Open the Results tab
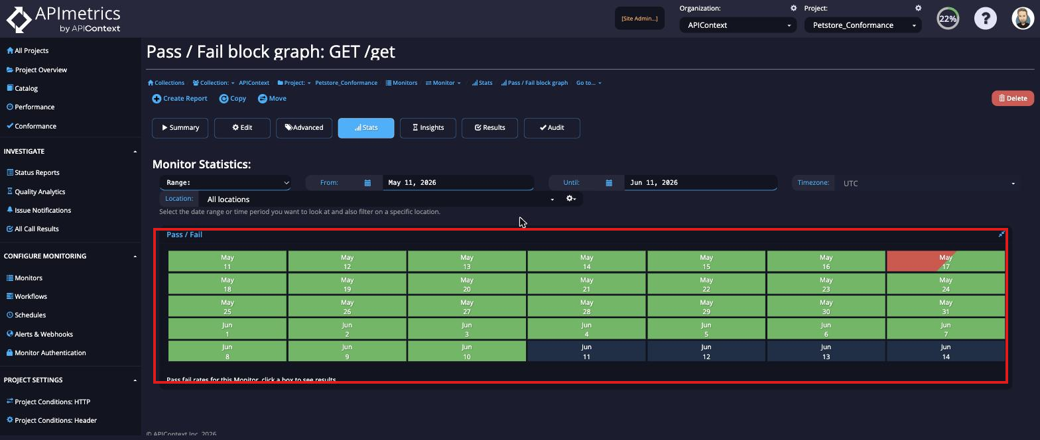 (490, 128)
